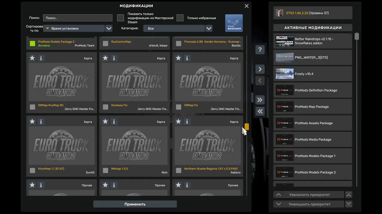Select ProMods Map Package active mod
This screenshot has height=214, width=382.
313,106
